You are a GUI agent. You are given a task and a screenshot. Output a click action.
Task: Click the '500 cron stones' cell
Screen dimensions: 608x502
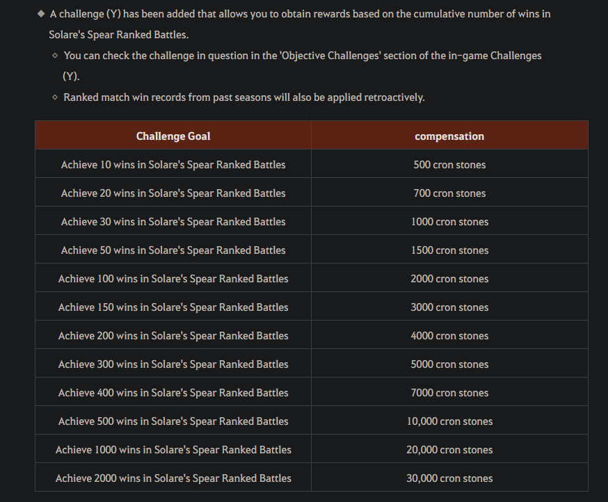click(449, 165)
